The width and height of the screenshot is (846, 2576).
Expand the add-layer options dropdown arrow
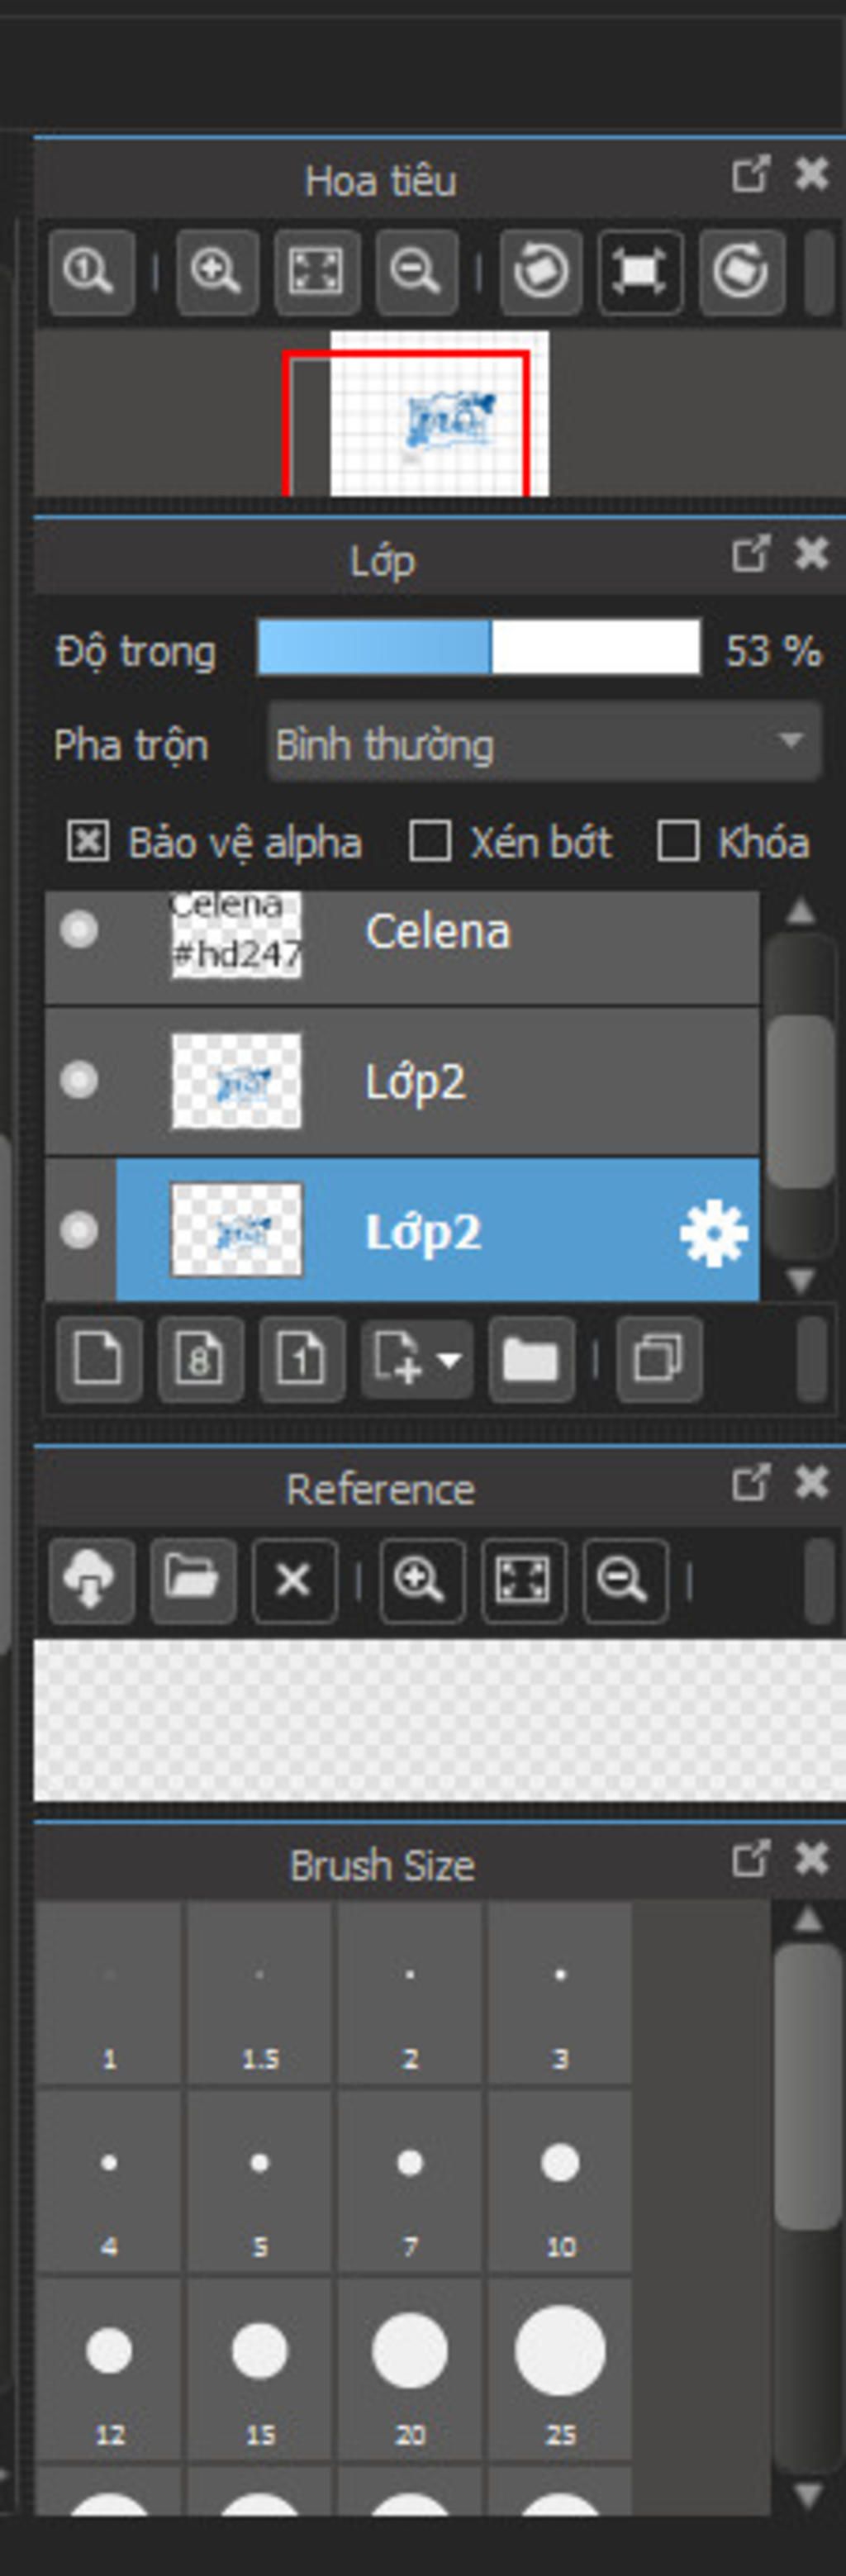pyautogui.click(x=449, y=1360)
